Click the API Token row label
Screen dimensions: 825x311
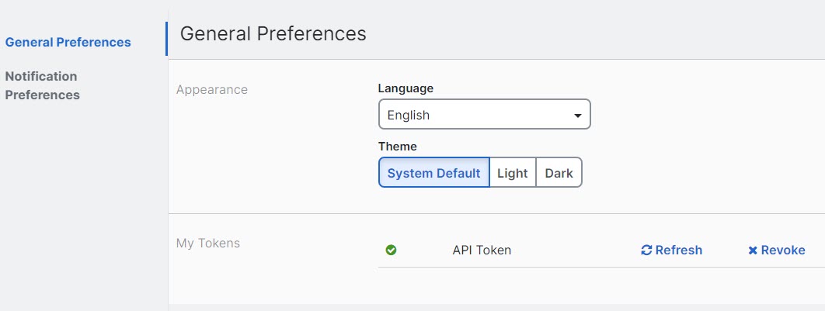click(x=482, y=250)
